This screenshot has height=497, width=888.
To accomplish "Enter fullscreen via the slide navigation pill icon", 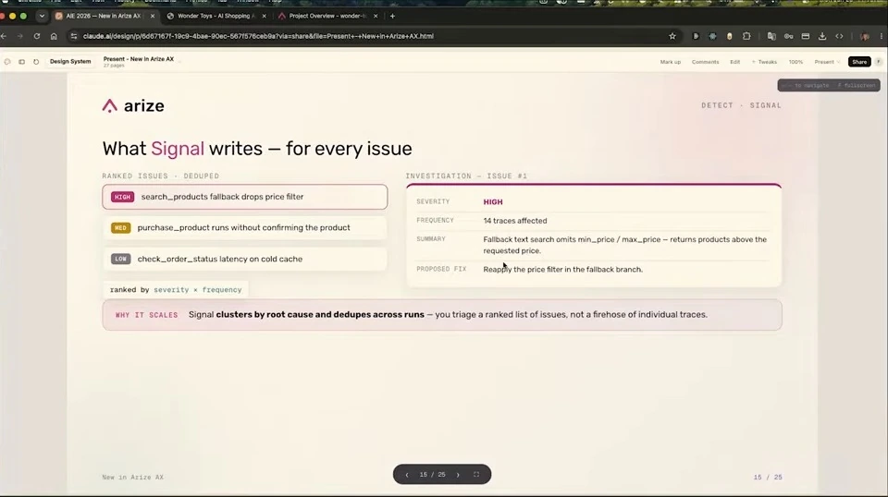I will (476, 475).
